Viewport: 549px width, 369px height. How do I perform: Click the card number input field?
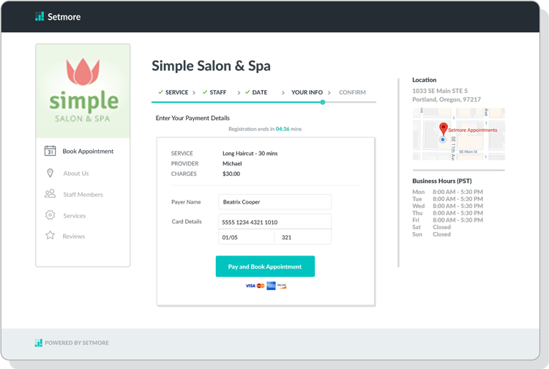tap(274, 222)
